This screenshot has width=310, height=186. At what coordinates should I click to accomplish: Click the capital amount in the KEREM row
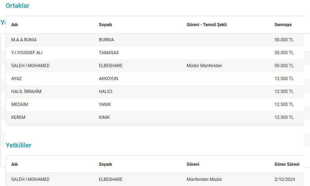pos(284,117)
